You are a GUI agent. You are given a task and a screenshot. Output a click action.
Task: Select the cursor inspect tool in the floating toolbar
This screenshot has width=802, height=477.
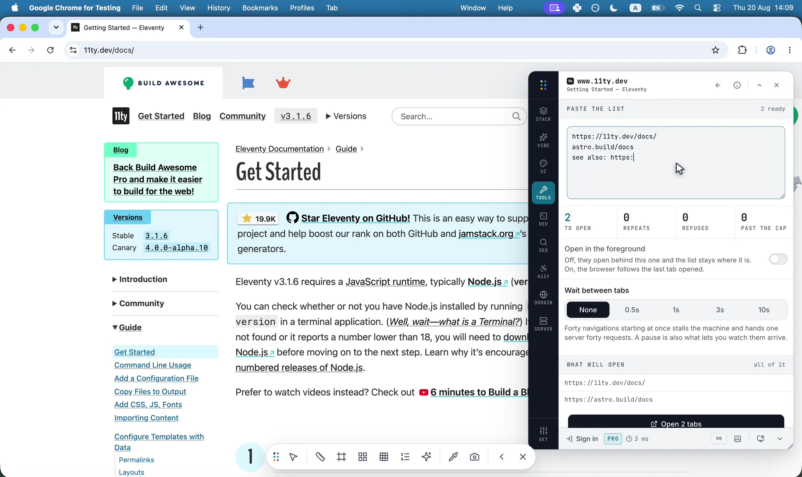tap(293, 457)
